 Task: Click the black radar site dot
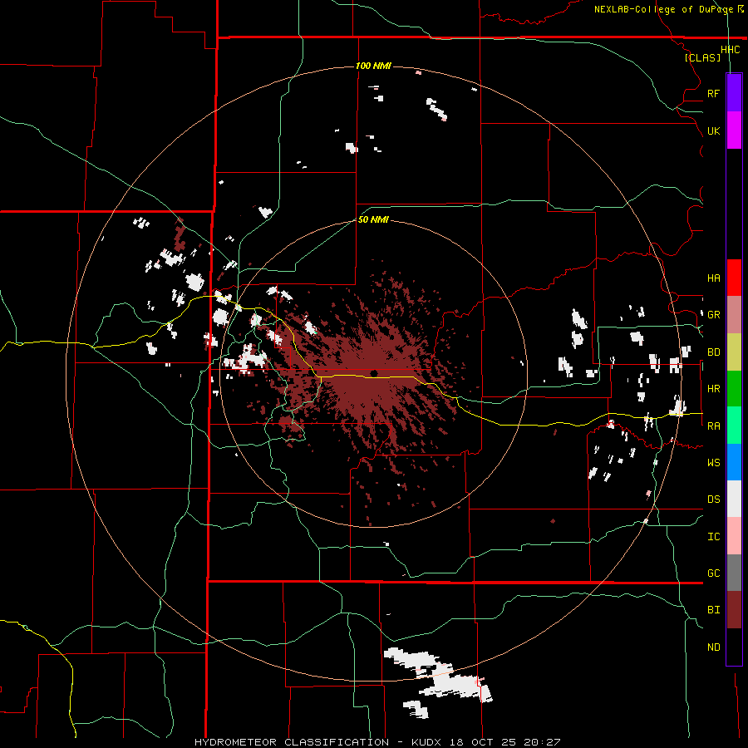[x=374, y=373]
